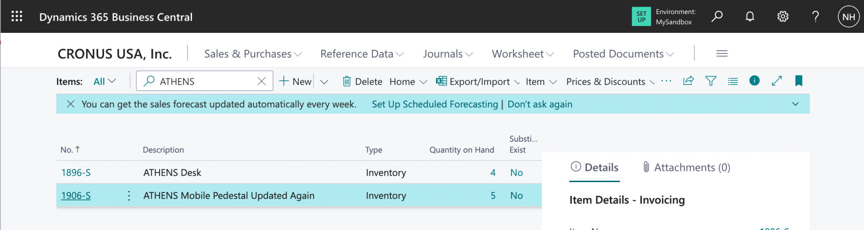
Task: Open the notifications bell
Action: coord(750,16)
